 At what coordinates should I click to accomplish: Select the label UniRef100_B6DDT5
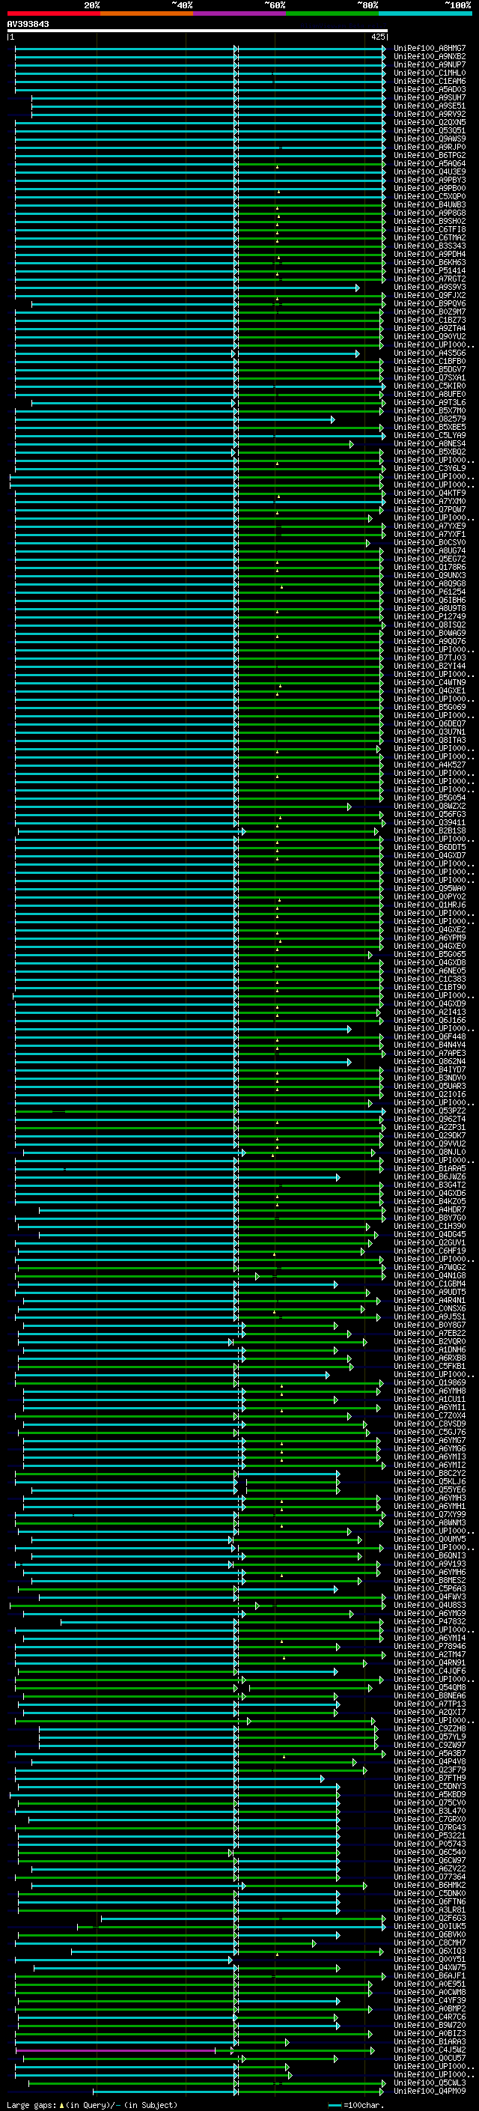tap(430, 846)
